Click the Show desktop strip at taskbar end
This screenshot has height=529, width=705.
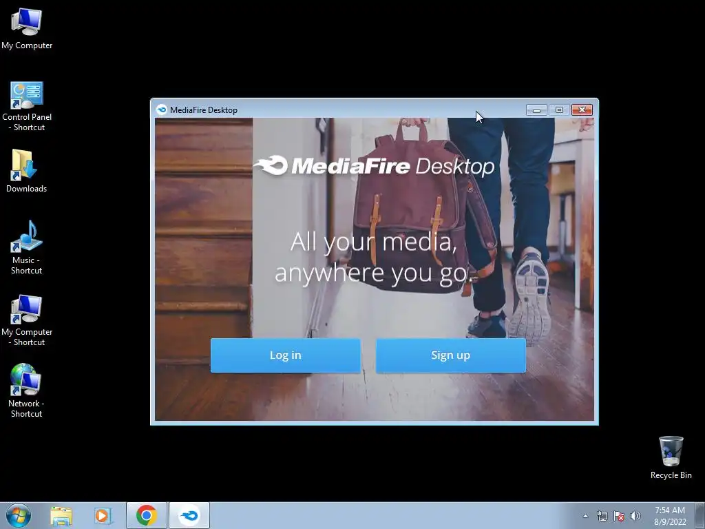click(700, 515)
